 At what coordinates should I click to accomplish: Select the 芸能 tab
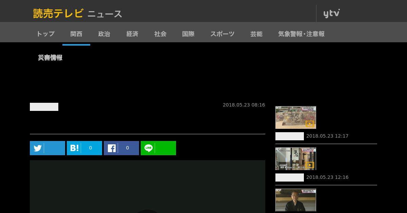click(256, 34)
